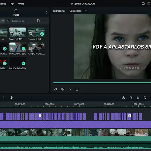Image resolution: width=151 pixels, height=151 pixels.
Task: Change the layout using the top-right panel icon
Action: 143,4
